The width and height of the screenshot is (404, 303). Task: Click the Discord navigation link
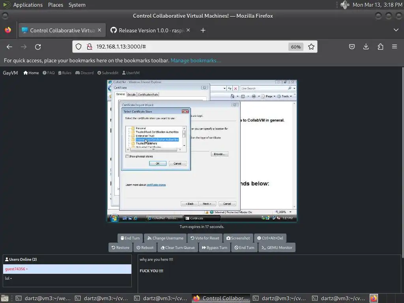(x=84, y=73)
